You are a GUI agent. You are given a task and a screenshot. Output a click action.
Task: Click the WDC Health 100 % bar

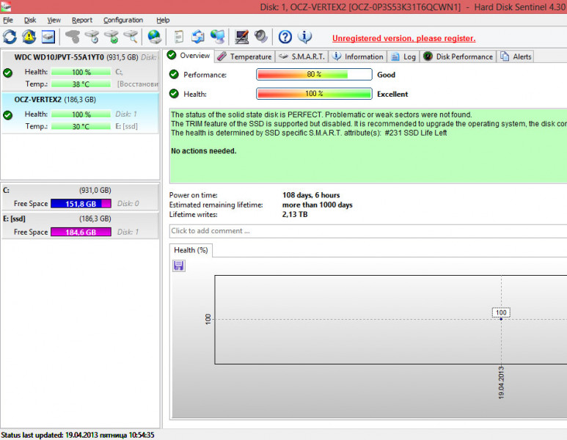point(81,72)
